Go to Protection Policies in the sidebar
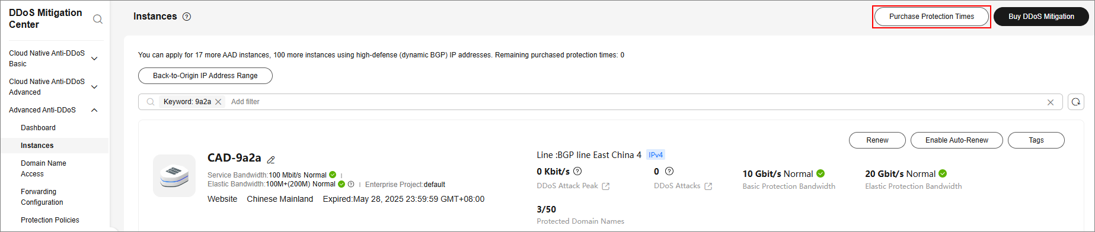 pos(50,220)
